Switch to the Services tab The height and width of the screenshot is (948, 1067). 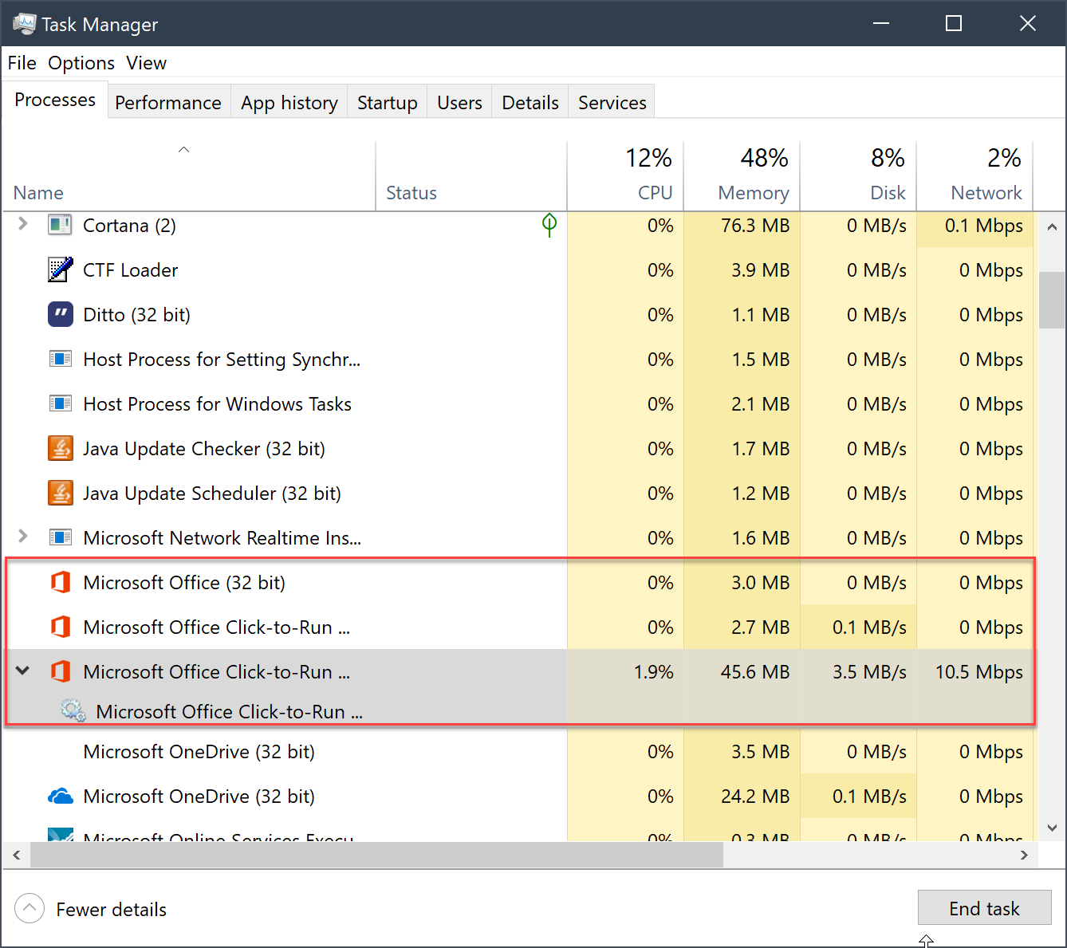pyautogui.click(x=612, y=102)
